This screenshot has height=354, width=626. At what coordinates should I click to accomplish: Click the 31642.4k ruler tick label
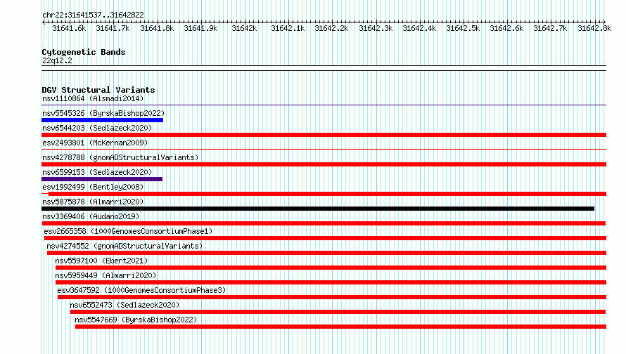tap(419, 28)
